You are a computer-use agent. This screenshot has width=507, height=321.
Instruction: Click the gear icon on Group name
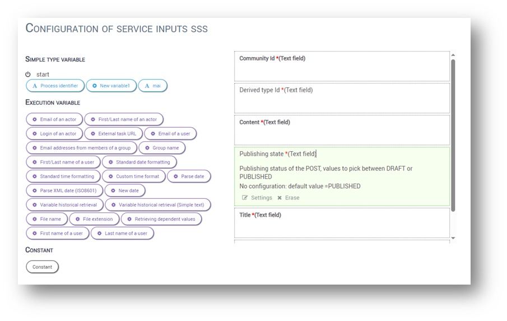pyautogui.click(x=147, y=148)
